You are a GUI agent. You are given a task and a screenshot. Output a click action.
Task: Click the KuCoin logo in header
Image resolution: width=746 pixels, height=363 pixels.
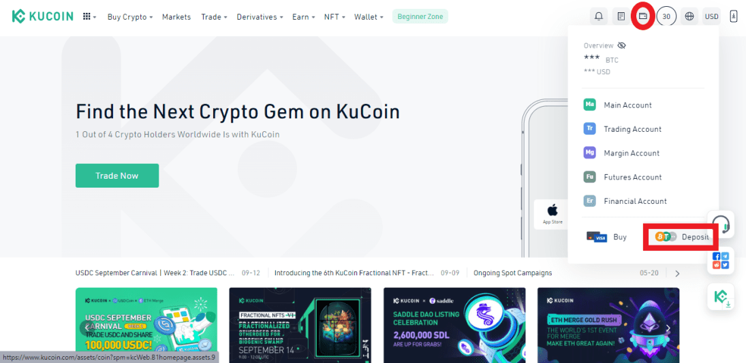[x=42, y=16]
